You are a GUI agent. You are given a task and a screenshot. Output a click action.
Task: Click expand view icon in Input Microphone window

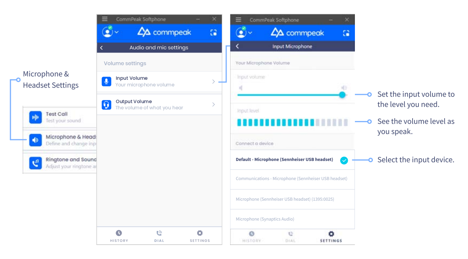coord(346,33)
